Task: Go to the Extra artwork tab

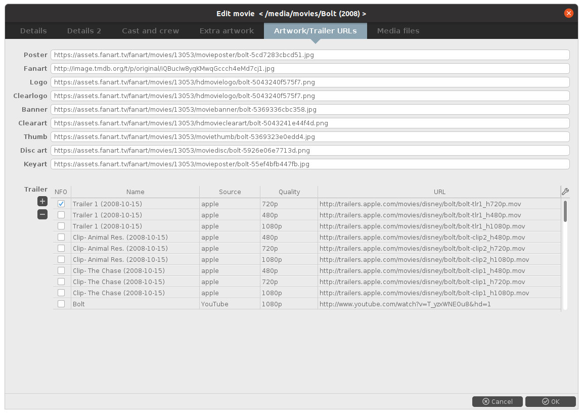Action: coord(227,31)
